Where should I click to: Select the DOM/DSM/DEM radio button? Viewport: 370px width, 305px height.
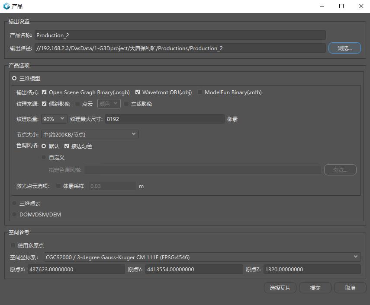[x=14, y=214]
